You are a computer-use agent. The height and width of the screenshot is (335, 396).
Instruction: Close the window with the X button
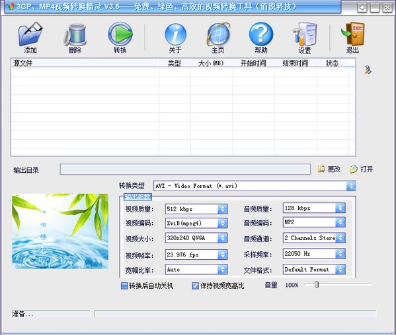pyautogui.click(x=387, y=8)
